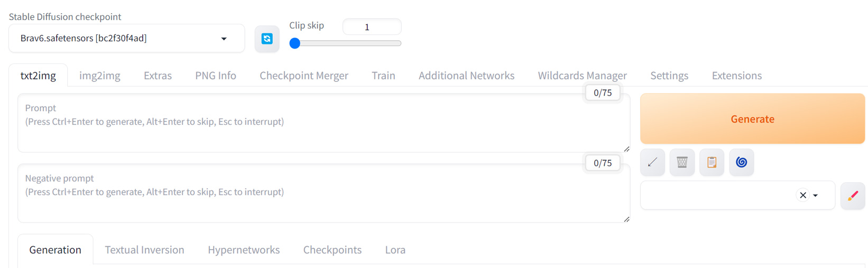Clear selected styles with the X icon

point(802,196)
